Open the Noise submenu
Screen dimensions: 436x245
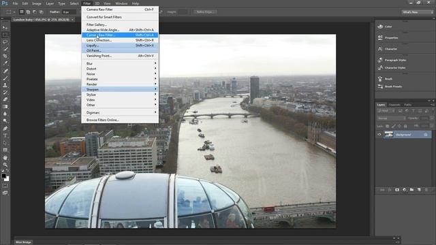120,74
